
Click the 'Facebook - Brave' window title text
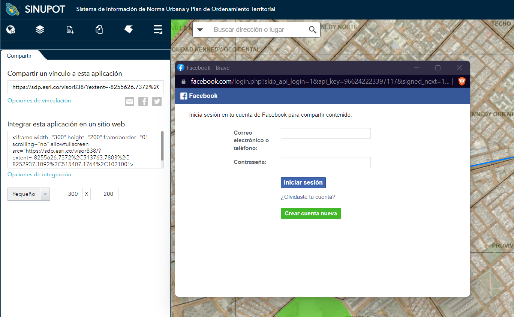click(x=208, y=68)
